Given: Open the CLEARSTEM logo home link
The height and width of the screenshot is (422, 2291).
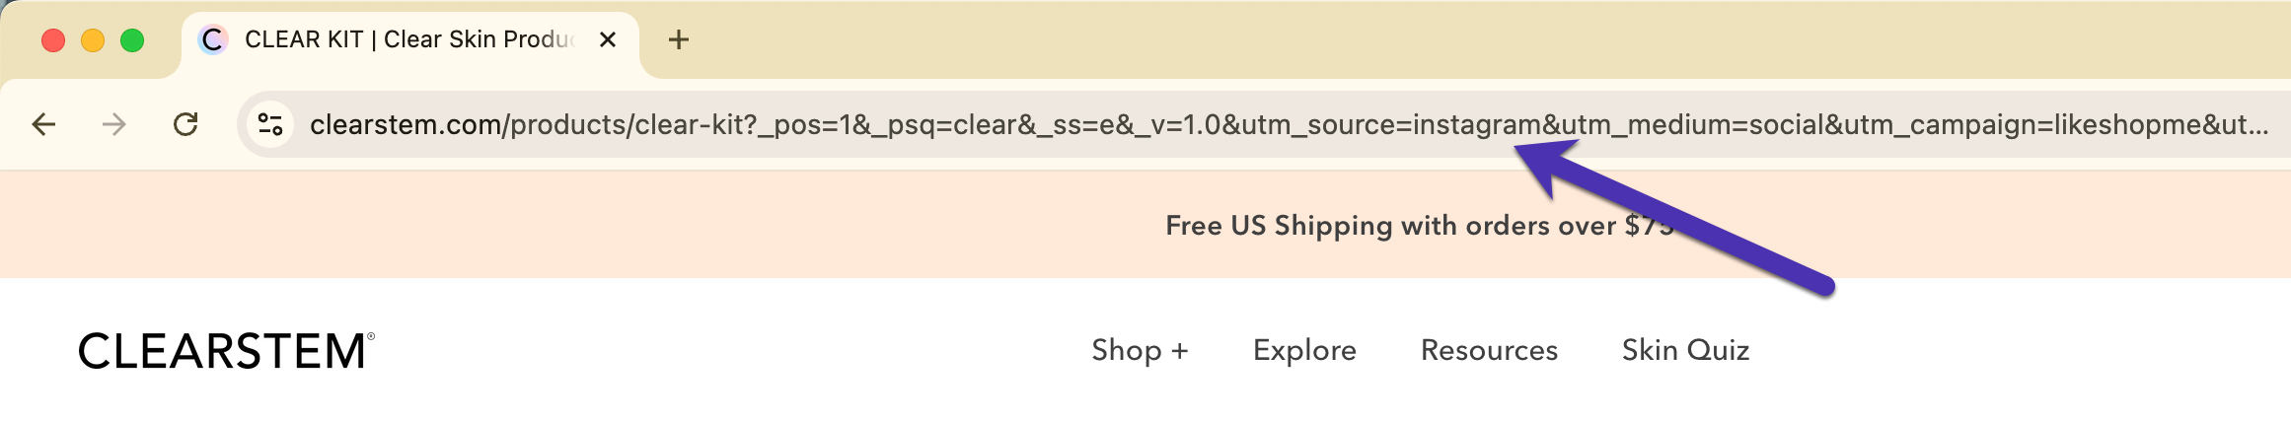Looking at the screenshot, I should click(226, 351).
